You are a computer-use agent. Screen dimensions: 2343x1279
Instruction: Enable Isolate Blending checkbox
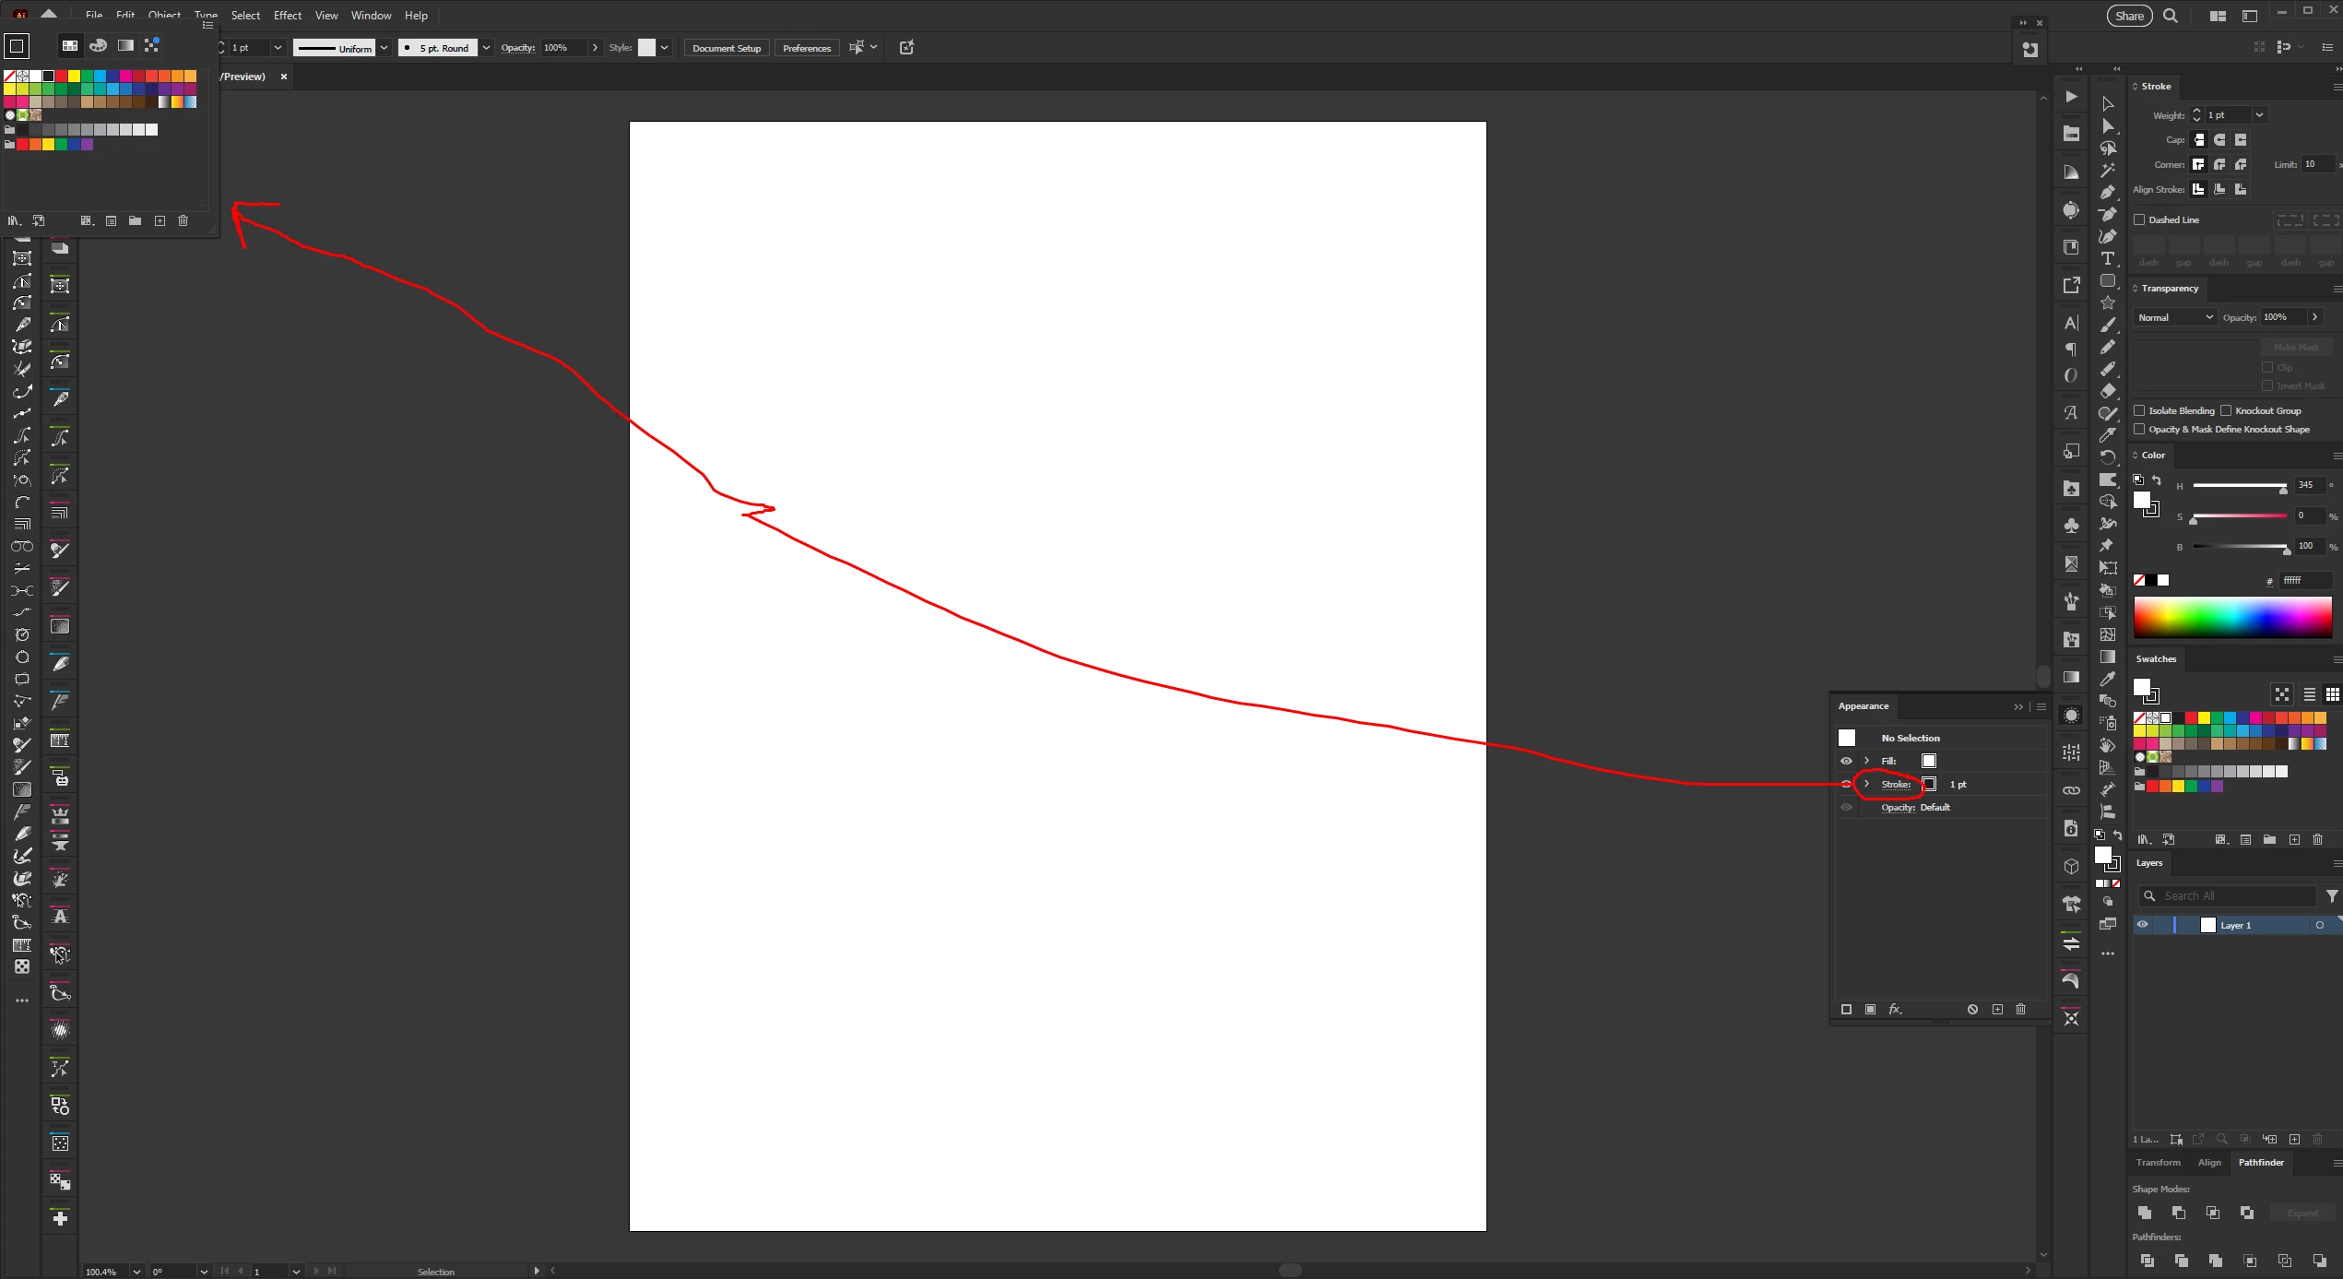click(x=2140, y=410)
